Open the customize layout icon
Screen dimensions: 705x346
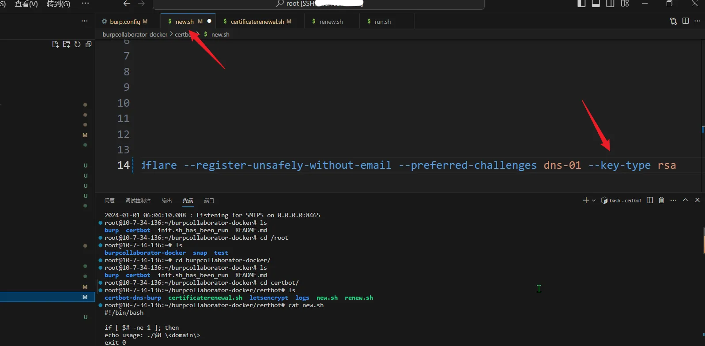(x=625, y=4)
